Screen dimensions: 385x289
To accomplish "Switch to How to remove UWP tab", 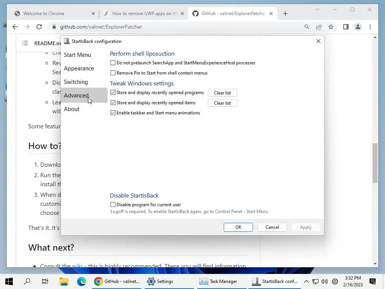I will pyautogui.click(x=144, y=14).
